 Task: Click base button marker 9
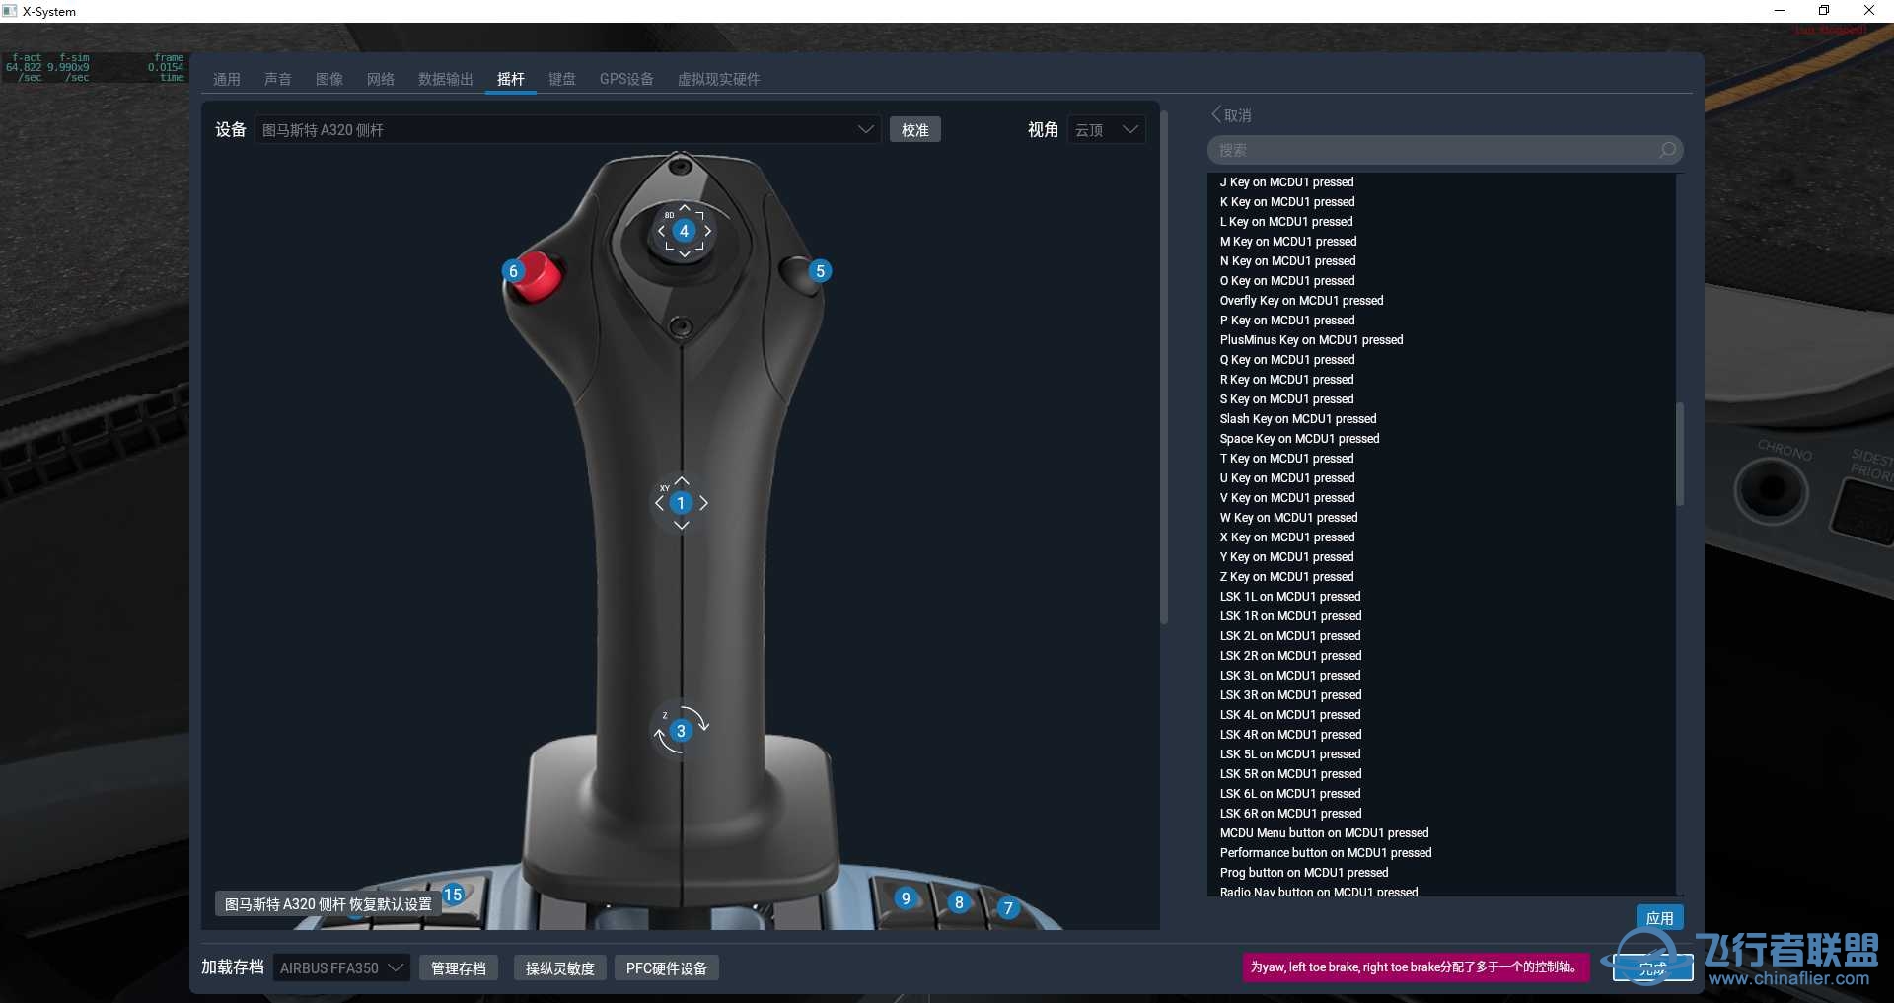[906, 898]
